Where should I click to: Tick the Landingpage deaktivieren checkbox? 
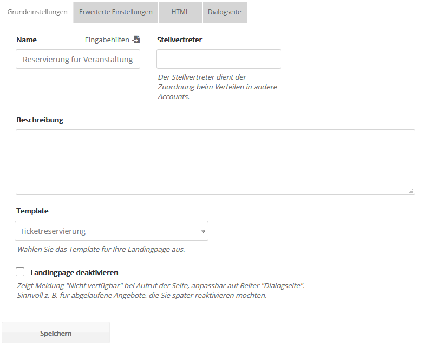pos(21,272)
